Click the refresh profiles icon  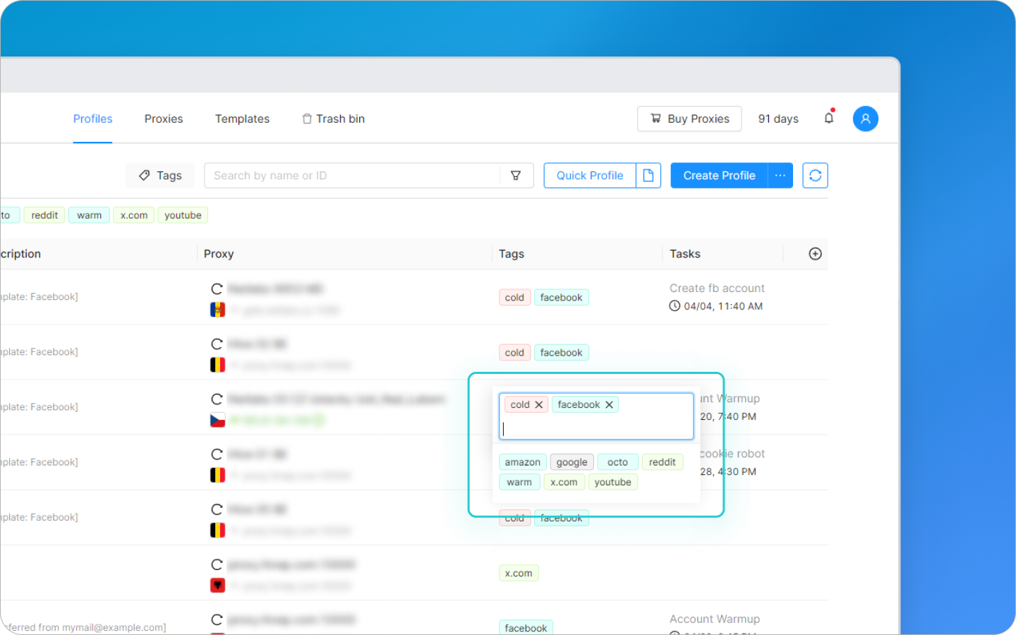tap(815, 176)
